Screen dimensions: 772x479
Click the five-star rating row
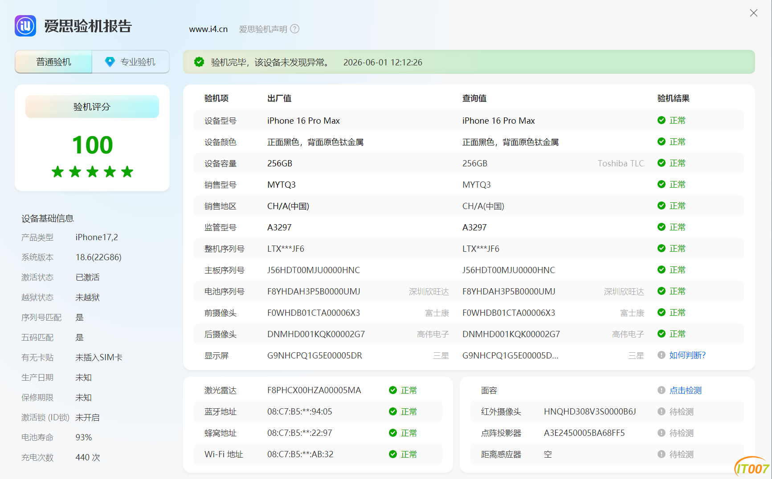(92, 171)
